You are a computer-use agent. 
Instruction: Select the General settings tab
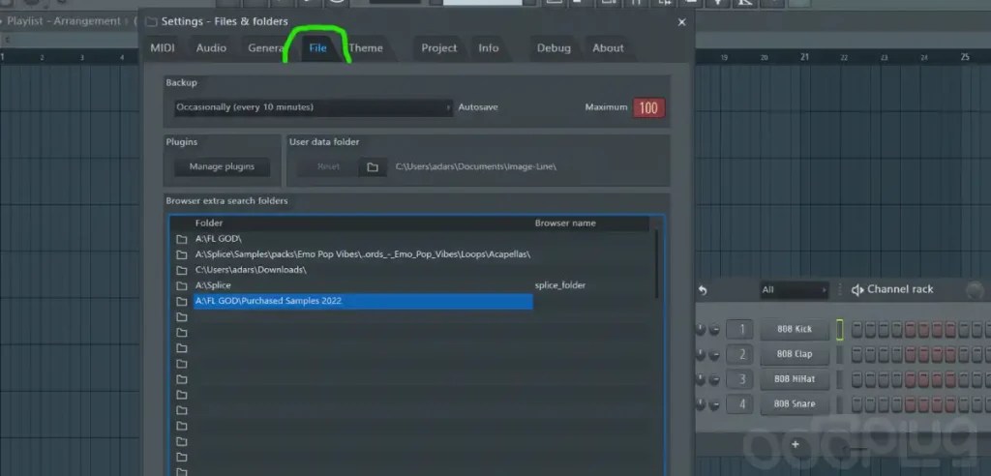(x=265, y=48)
